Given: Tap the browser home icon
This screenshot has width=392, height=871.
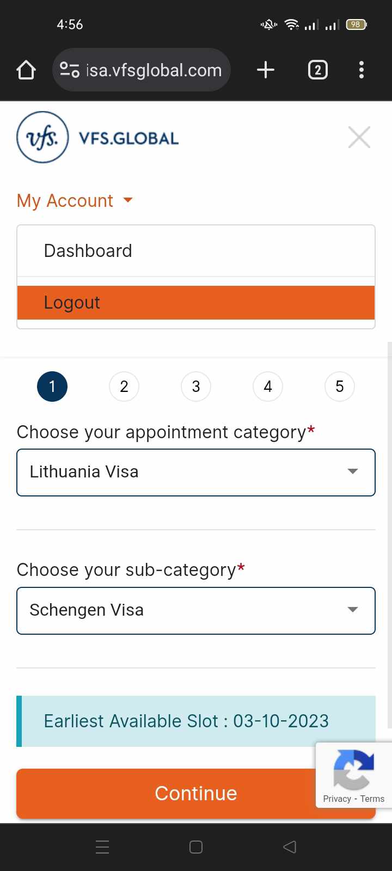Looking at the screenshot, I should pos(26,70).
